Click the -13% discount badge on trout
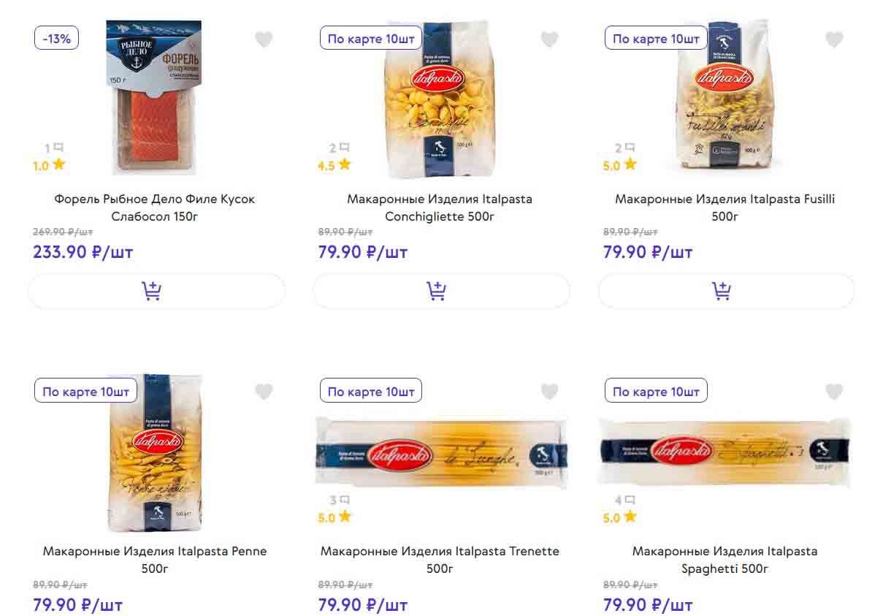Image resolution: width=891 pixels, height=616 pixels. click(56, 39)
